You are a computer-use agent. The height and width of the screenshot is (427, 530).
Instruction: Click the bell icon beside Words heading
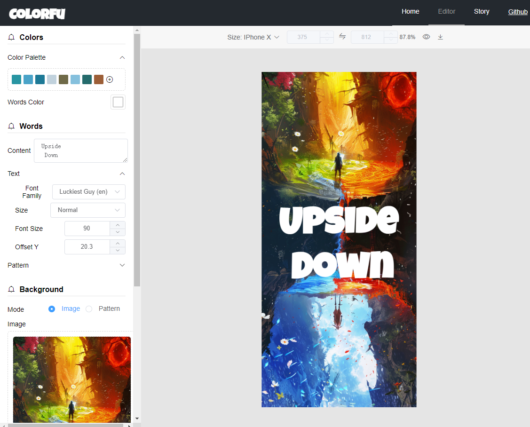11,126
